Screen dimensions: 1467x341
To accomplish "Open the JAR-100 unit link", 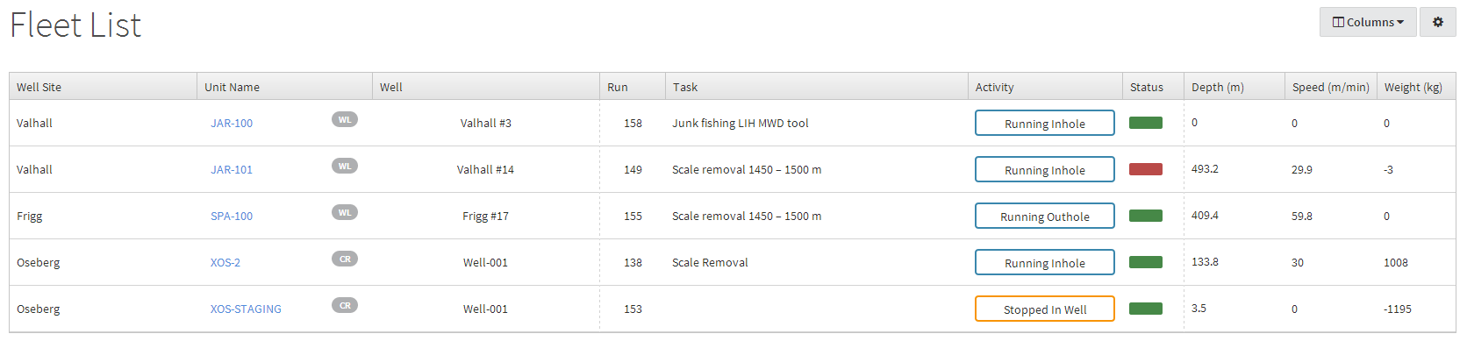I will (232, 124).
